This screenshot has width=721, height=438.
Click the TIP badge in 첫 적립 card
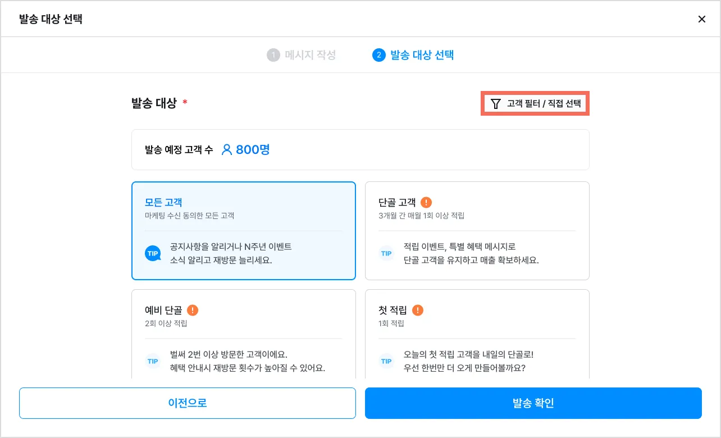[x=386, y=362]
